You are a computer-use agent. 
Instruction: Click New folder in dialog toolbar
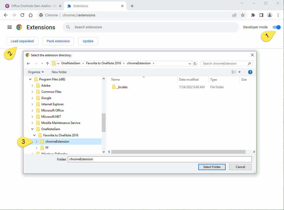point(59,72)
